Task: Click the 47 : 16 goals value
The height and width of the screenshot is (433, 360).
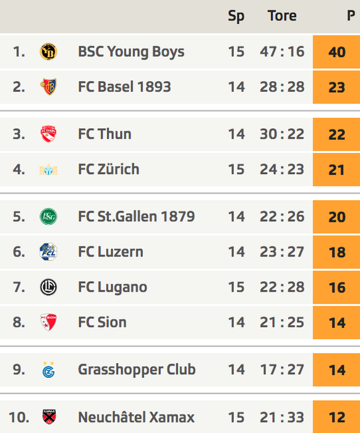Action: point(282,51)
